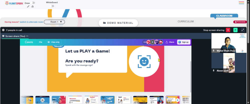The height and width of the screenshot is (104, 250).
Task: Expand the call to fullscreen
Action: [243, 30]
